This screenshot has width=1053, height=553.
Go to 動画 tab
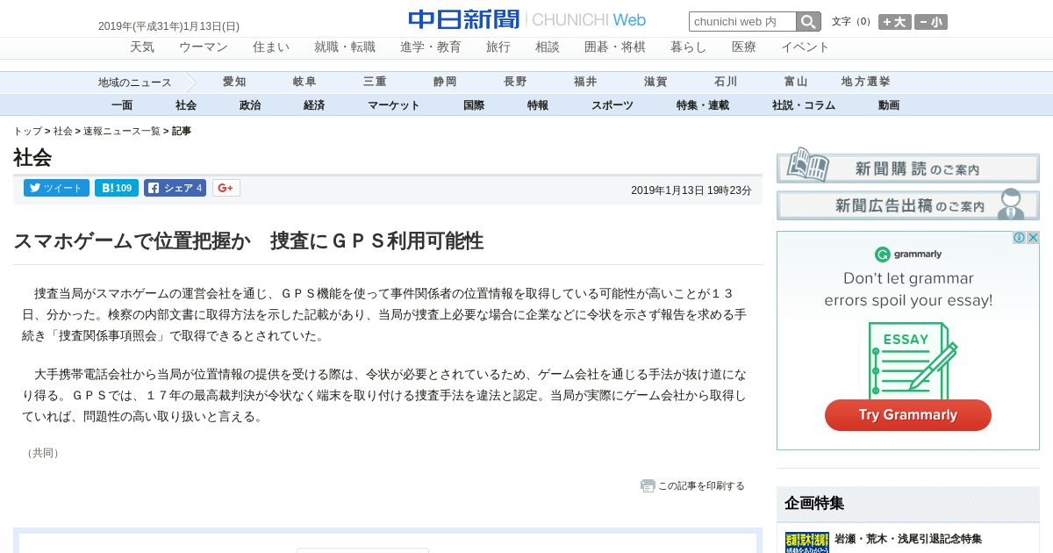(x=889, y=105)
